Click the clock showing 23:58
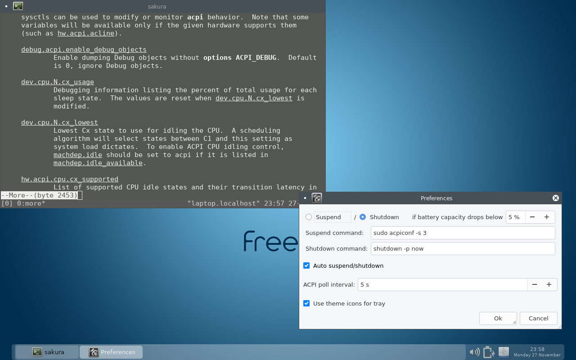 point(537,349)
